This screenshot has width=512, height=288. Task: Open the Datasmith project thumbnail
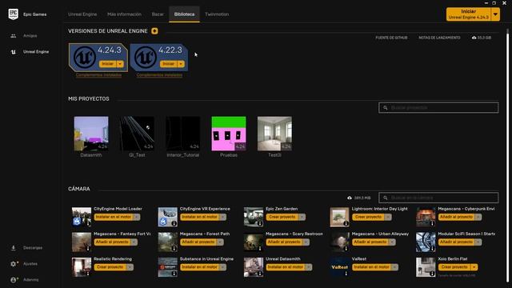pos(91,134)
